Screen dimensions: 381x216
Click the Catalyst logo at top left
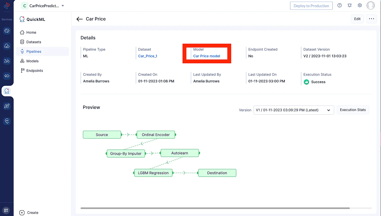(7, 5)
